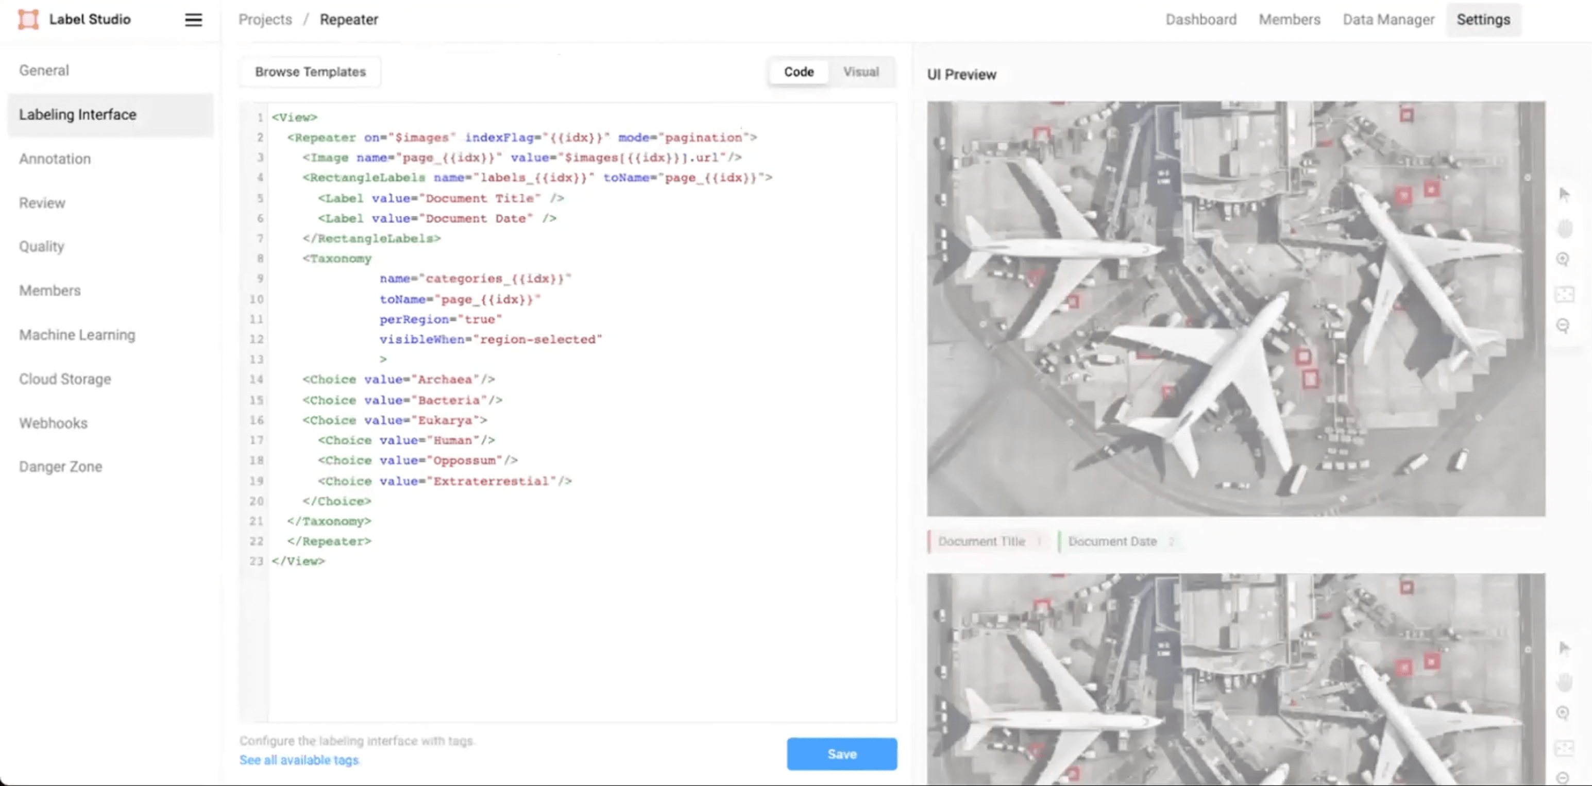Open Browse Templates
The height and width of the screenshot is (786, 1592).
[310, 72]
